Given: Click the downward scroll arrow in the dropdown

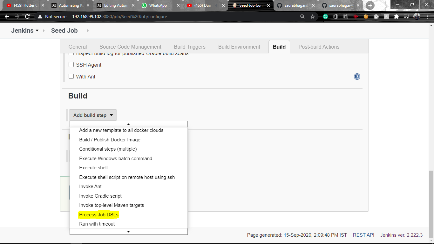Looking at the screenshot, I should coord(128,231).
